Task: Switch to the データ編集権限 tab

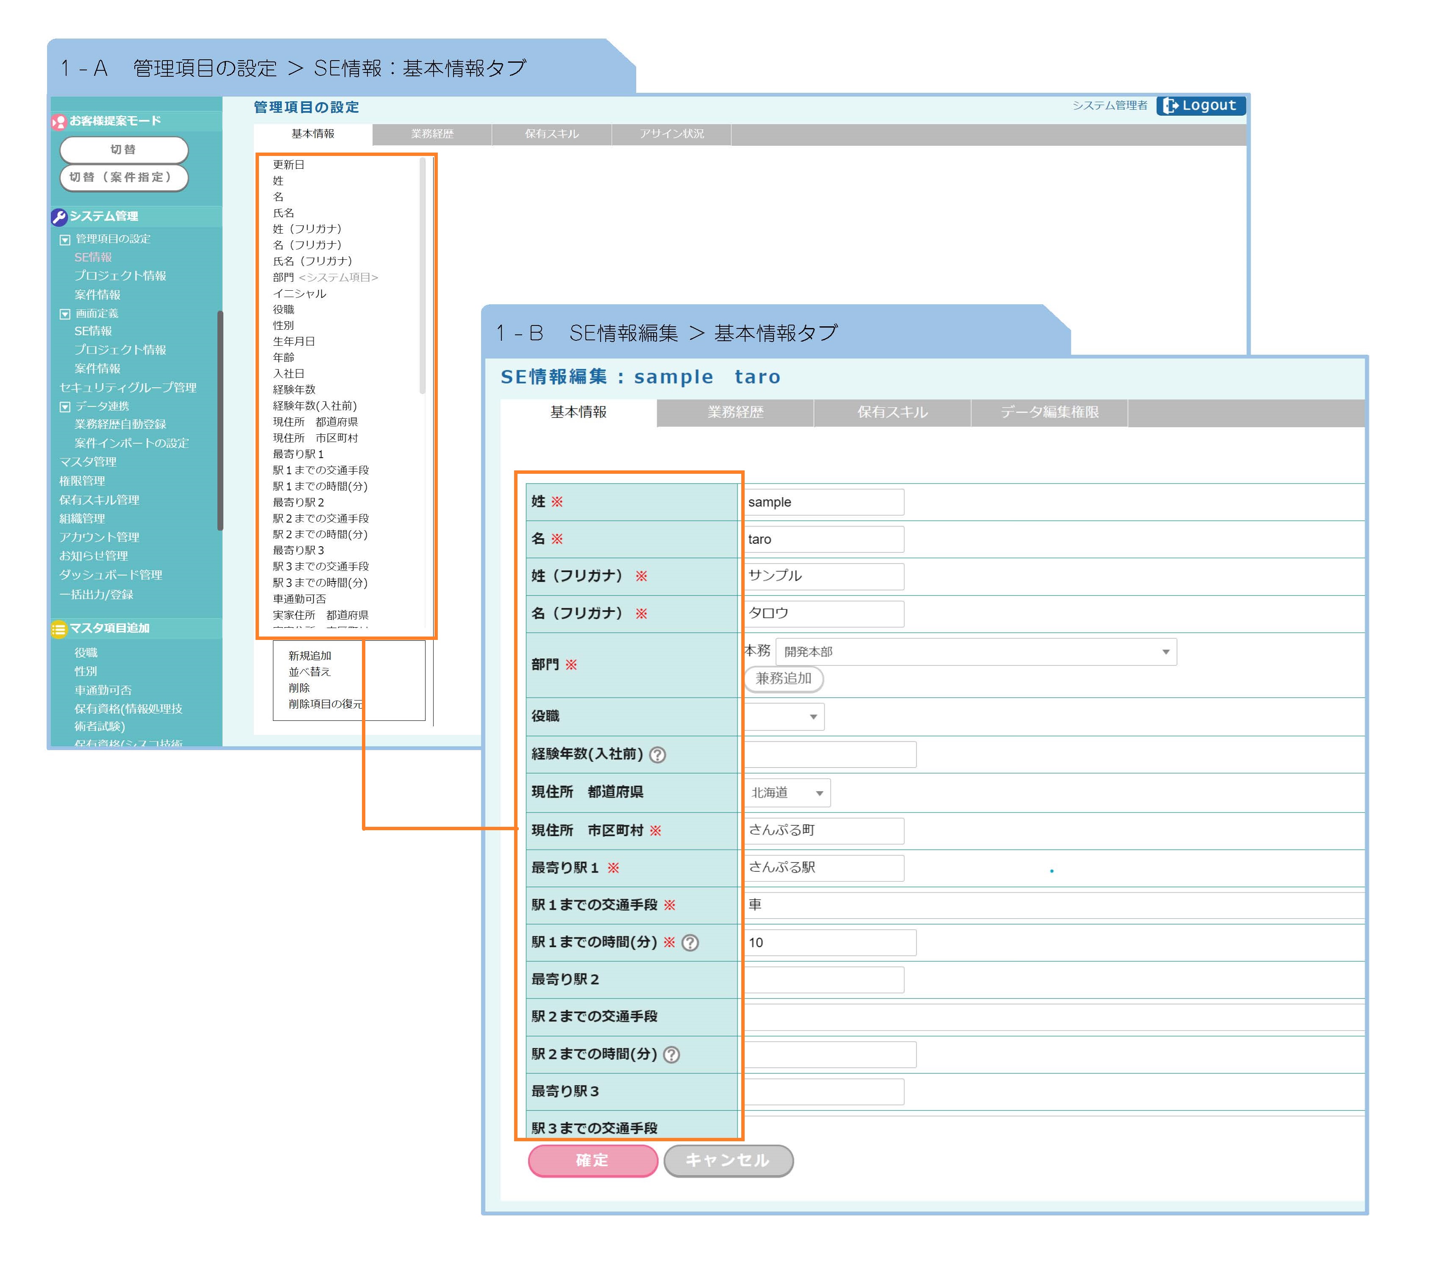Action: pyautogui.click(x=1049, y=412)
